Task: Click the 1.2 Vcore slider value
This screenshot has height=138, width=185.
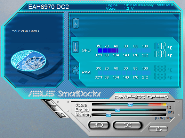Action: pyautogui.click(x=169, y=108)
